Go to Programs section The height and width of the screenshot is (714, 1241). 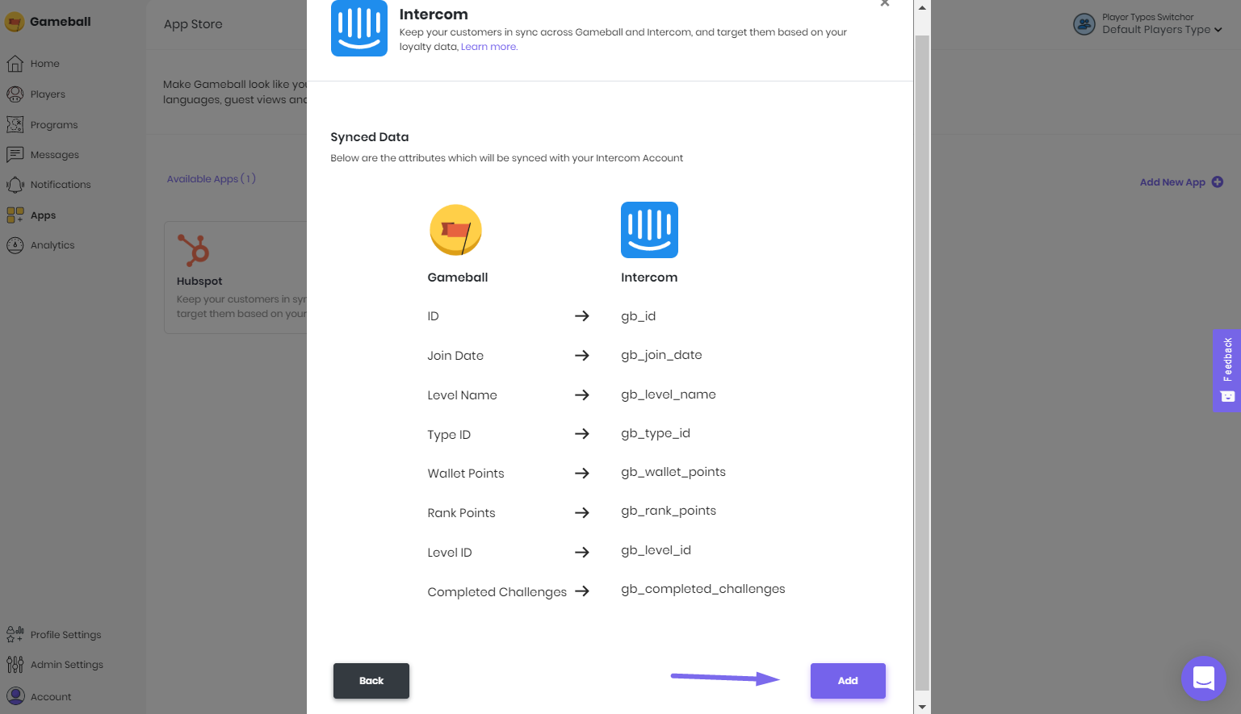(x=54, y=125)
